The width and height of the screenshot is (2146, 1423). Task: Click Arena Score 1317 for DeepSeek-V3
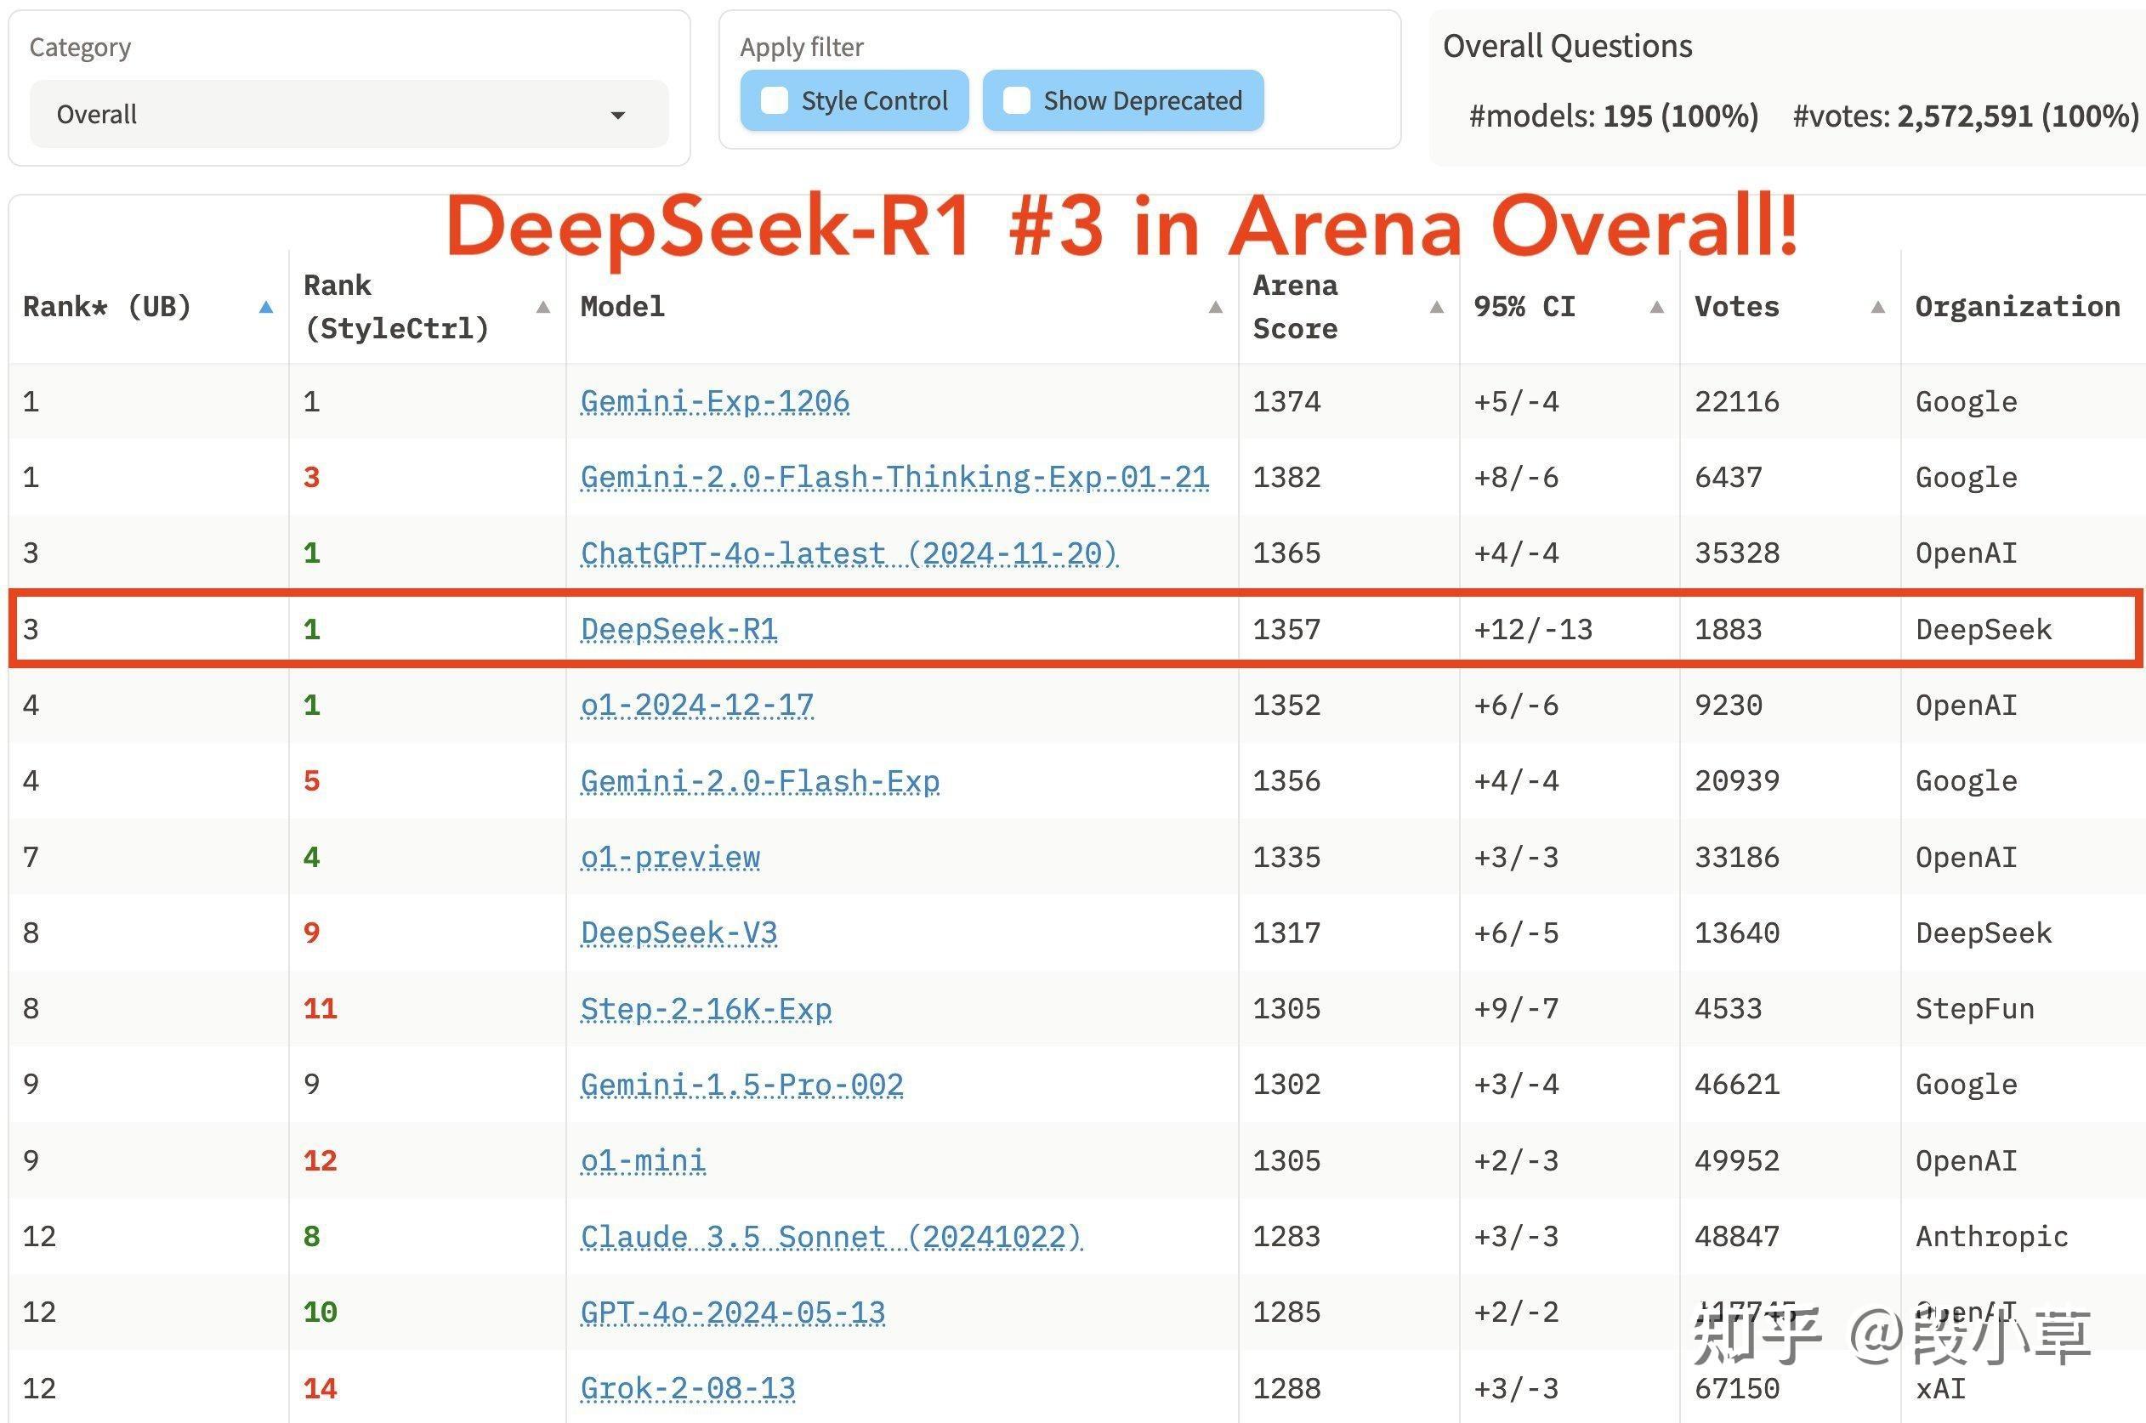click(1287, 933)
